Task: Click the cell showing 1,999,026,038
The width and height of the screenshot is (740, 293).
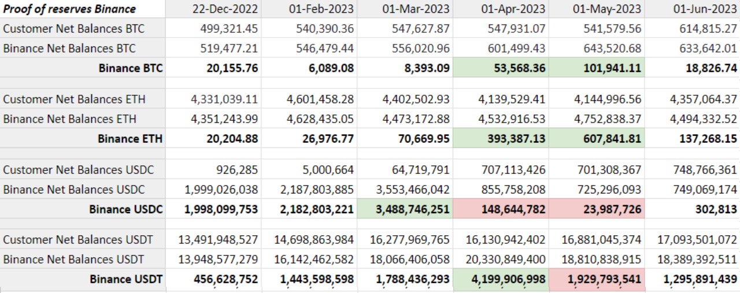Action: pos(213,190)
